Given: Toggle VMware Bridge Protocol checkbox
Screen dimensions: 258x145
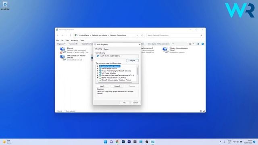Looking at the screenshot, I should 98,68.
